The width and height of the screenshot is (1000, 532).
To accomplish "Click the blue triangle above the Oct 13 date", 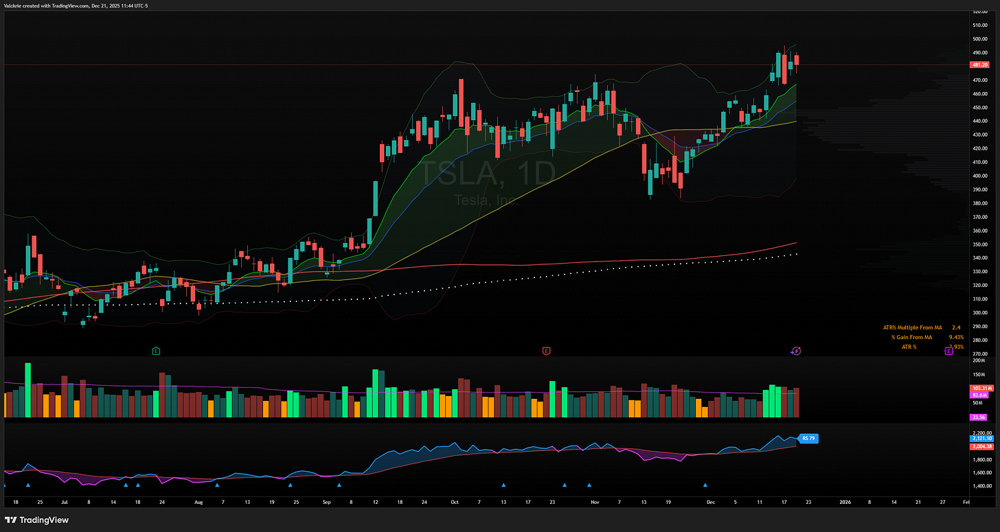I will point(503,485).
